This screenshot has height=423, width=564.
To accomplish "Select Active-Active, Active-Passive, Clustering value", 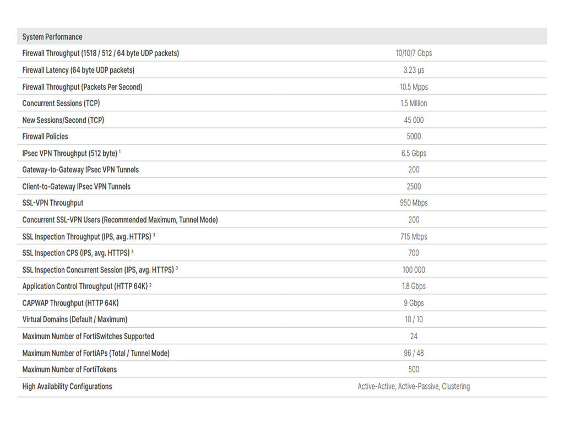I will (414, 386).
